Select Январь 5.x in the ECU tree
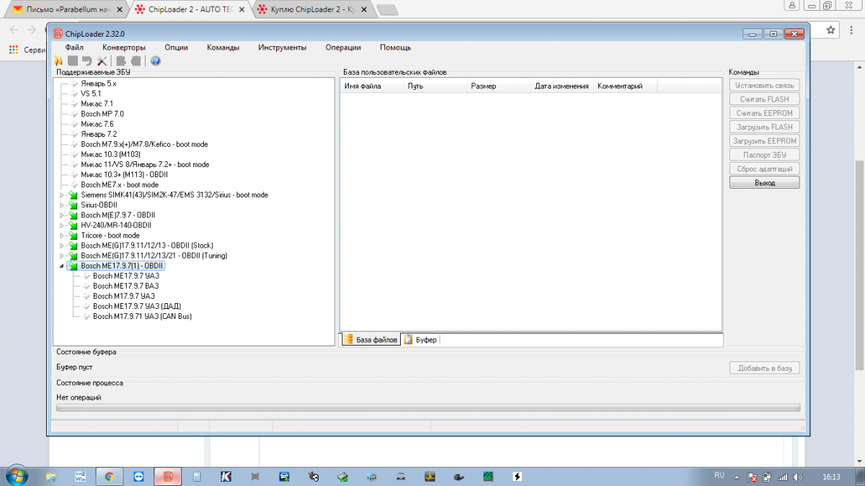Screen dimensions: 865x486 [x=99, y=84]
